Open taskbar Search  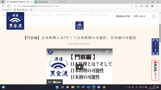62,87
